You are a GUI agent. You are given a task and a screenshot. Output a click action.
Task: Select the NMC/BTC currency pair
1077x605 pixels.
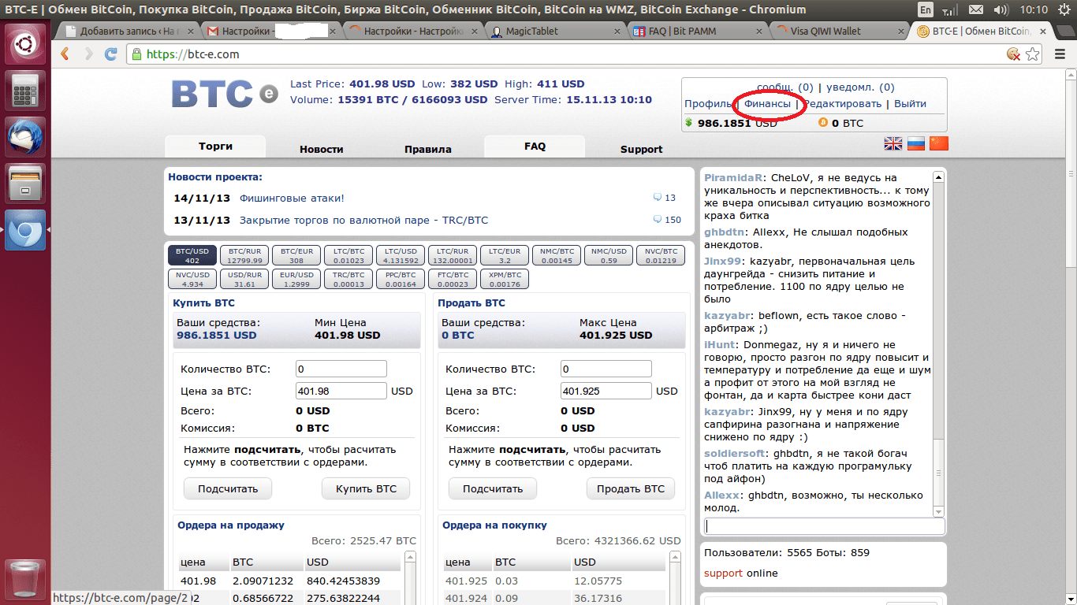[557, 255]
